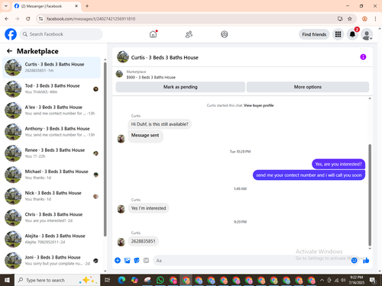Viewport: 382px width, 286px height.
Task: Open the Windows Start menu
Action: pyautogui.click(x=7, y=280)
